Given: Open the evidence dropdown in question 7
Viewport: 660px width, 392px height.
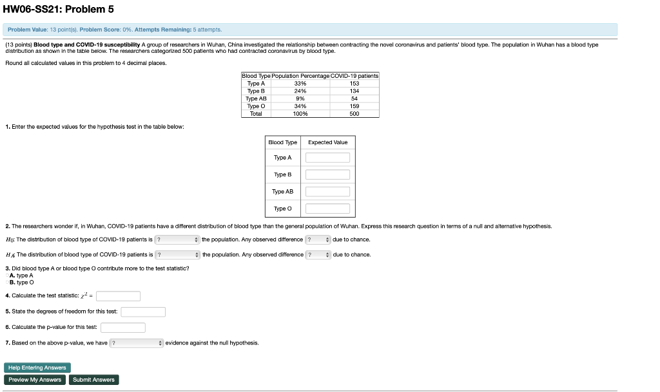Looking at the screenshot, I should coord(135,342).
